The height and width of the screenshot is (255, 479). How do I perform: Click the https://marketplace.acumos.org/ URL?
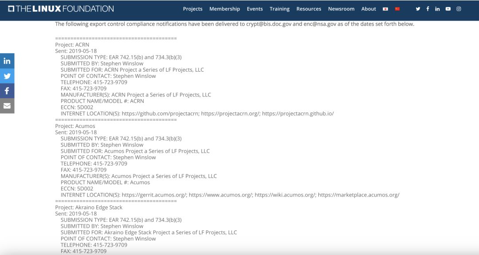click(x=359, y=195)
